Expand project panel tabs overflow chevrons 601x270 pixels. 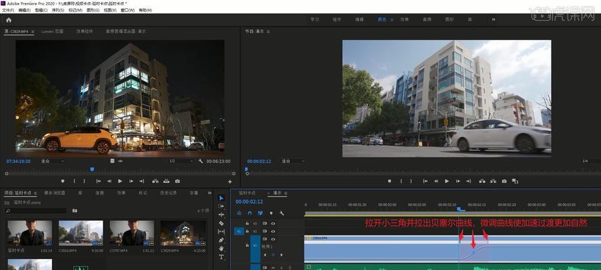pos(210,193)
